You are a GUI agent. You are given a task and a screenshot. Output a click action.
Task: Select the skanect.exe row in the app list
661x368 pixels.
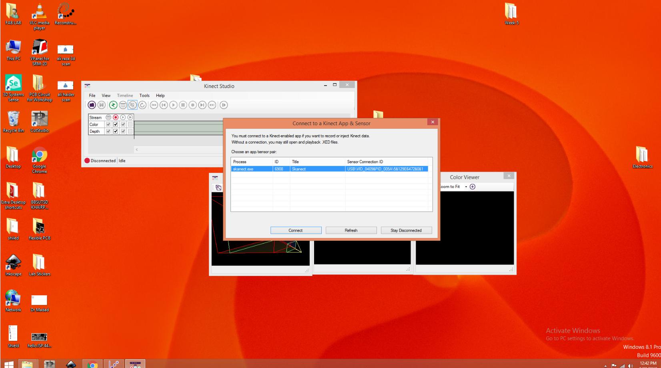pos(330,169)
